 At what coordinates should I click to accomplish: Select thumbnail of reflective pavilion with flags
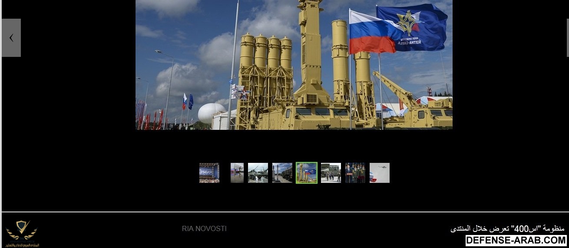pyautogui.click(x=237, y=173)
